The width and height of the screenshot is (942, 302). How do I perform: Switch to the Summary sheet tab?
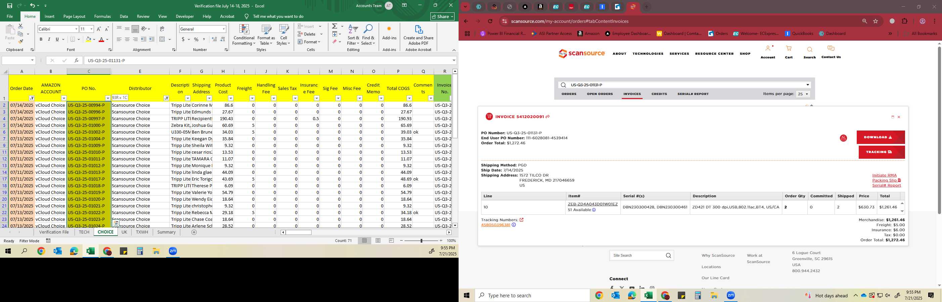point(167,232)
